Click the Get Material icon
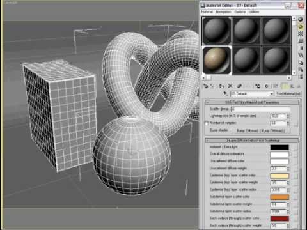This screenshot has width=307, height=230. click(x=205, y=86)
